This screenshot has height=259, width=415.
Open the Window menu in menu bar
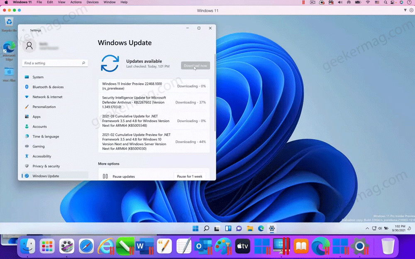click(x=109, y=2)
